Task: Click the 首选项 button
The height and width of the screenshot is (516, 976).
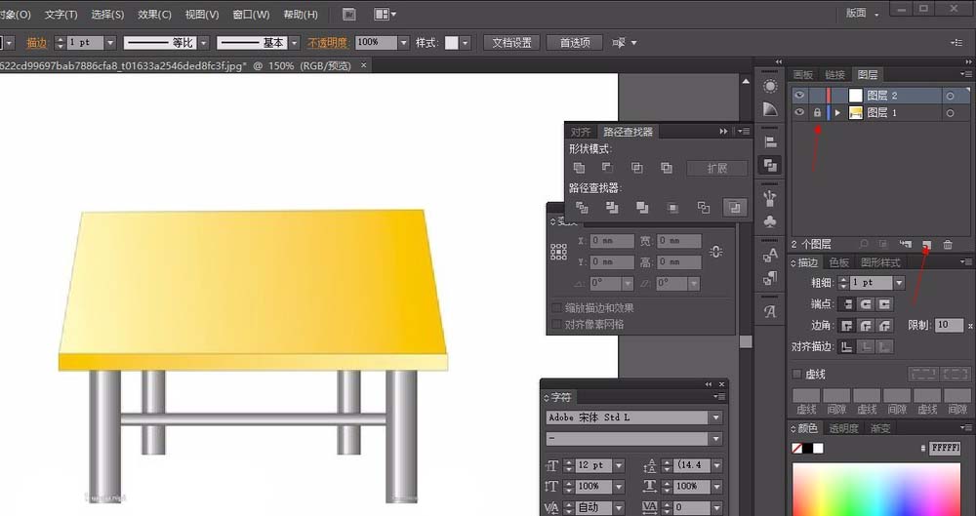Action: pos(575,43)
